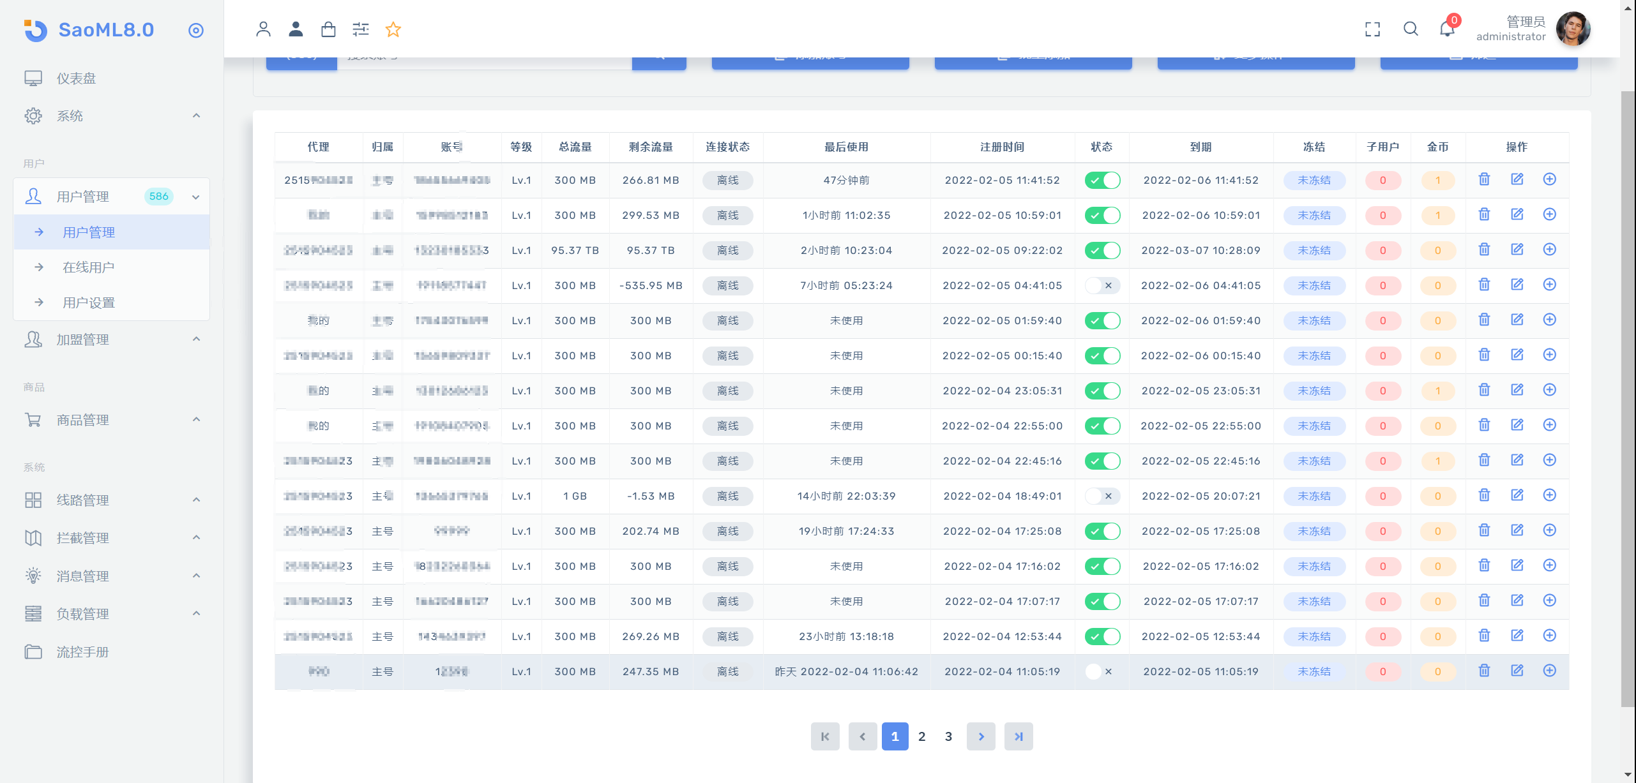Screen dimensions: 1636x783
Task: Go to page 2 of the user list
Action: pyautogui.click(x=921, y=736)
